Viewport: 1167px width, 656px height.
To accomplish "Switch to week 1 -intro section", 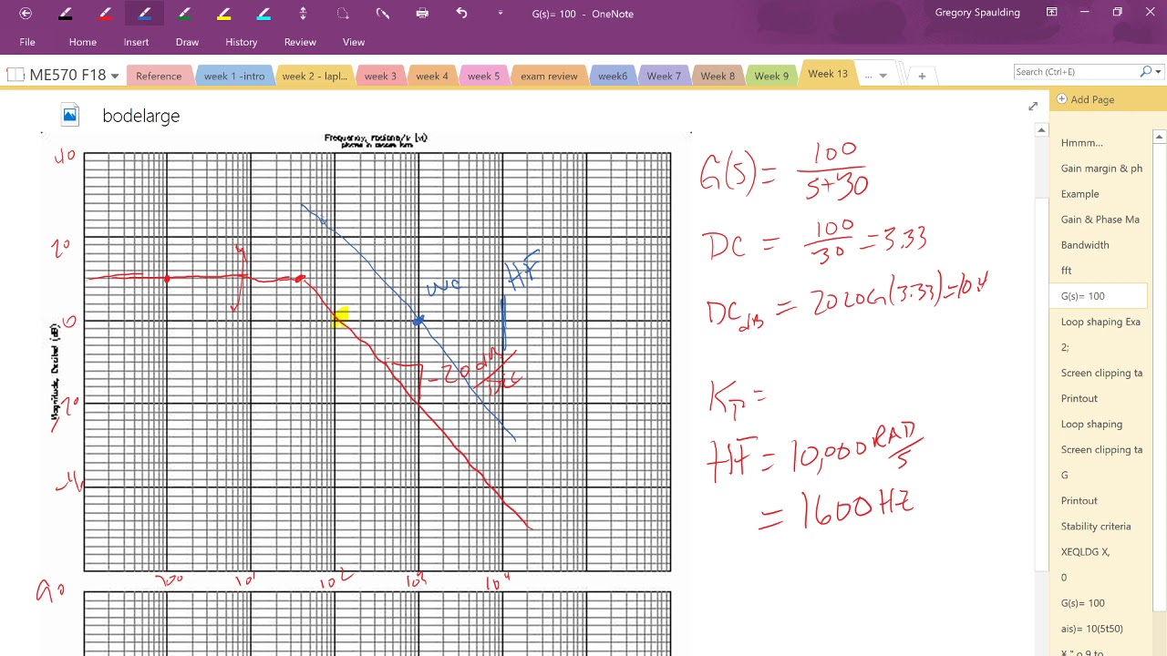I will coord(234,77).
